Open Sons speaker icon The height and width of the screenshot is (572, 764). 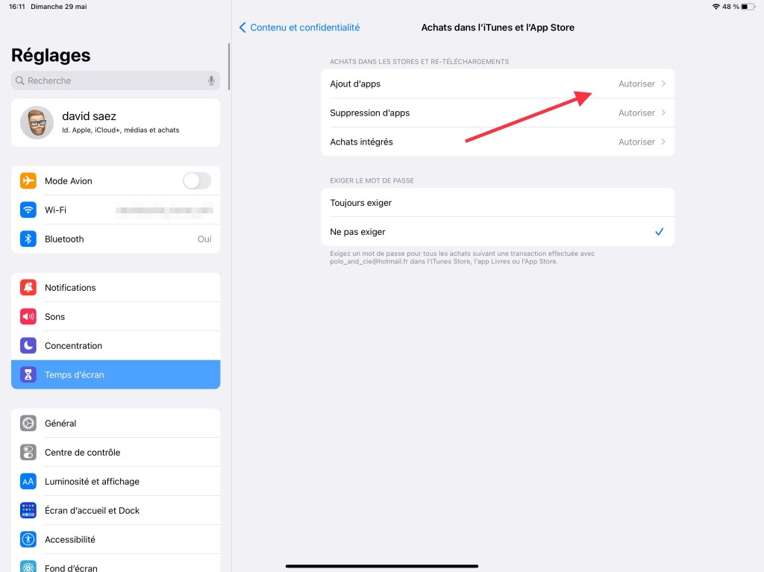28,317
